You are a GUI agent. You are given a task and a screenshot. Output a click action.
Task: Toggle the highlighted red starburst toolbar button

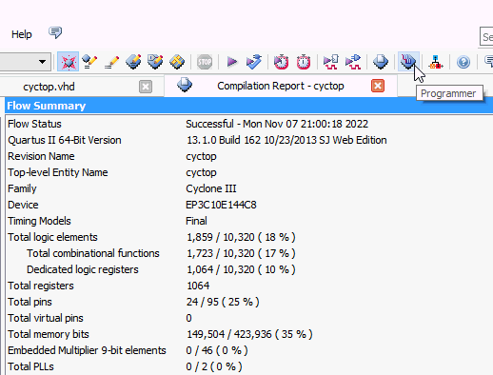[x=68, y=62]
